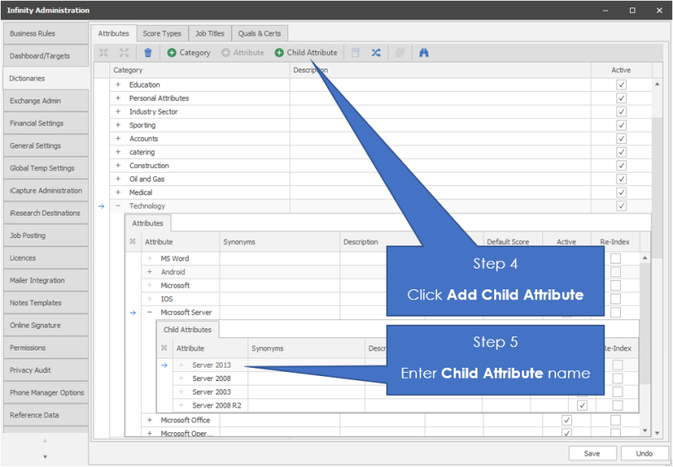Image resolution: width=673 pixels, height=467 pixels.
Task: Collapse the Technology category row
Action: pos(118,206)
